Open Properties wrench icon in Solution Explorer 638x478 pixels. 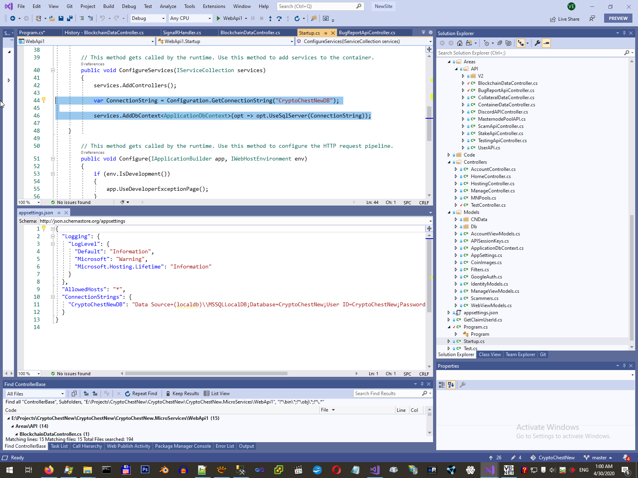pos(538,43)
